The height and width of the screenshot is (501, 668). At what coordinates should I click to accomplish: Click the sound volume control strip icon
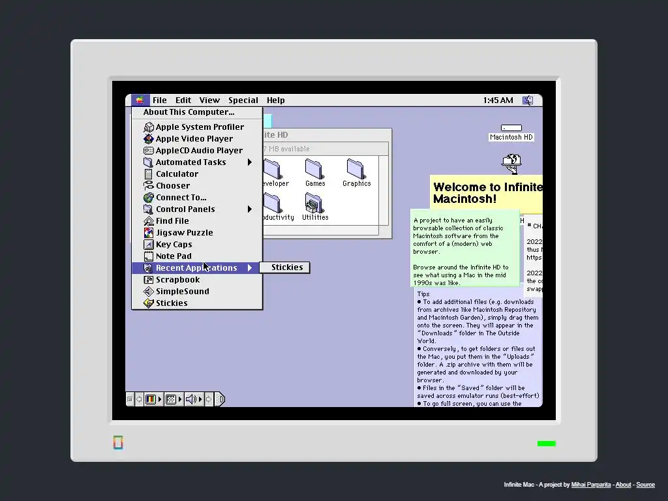pyautogui.click(x=191, y=399)
